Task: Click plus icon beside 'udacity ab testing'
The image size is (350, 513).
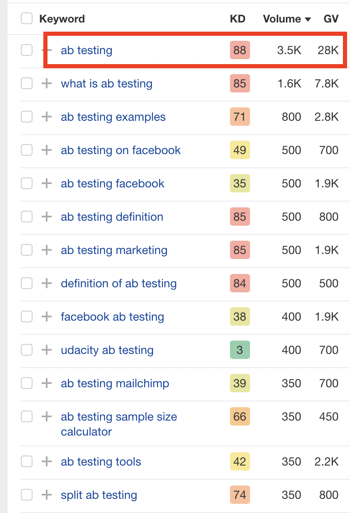Action: point(47,350)
